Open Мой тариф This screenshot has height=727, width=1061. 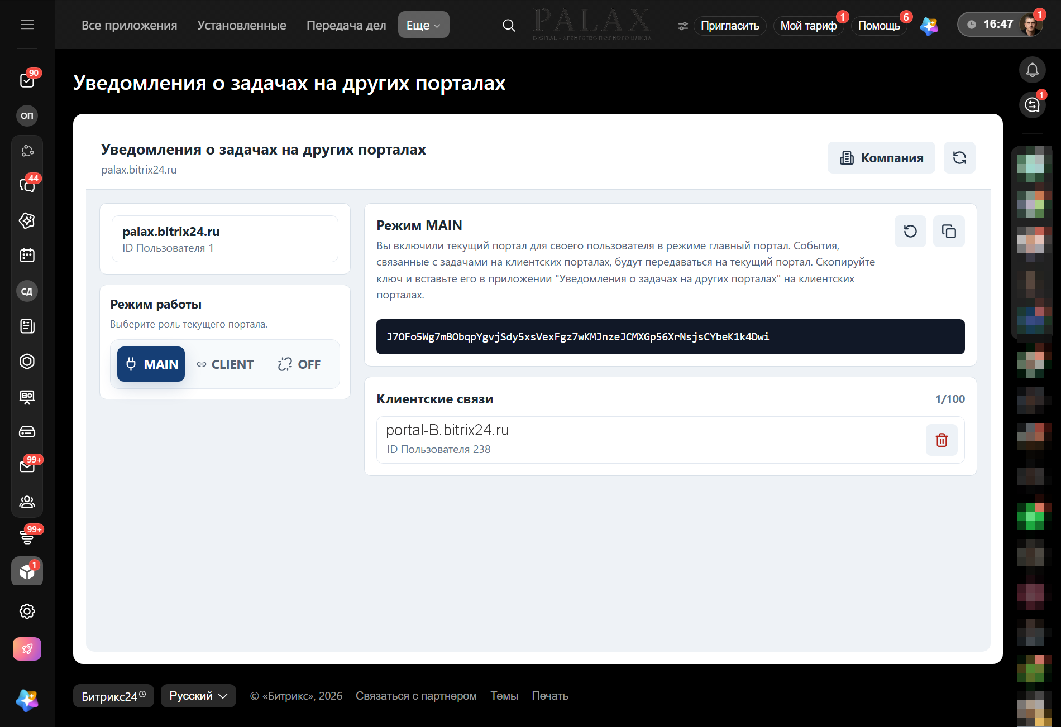(808, 26)
